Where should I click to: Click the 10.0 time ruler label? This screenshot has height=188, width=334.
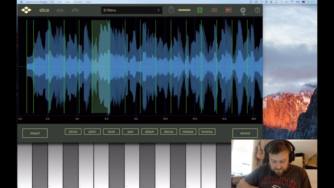[x=165, y=119]
